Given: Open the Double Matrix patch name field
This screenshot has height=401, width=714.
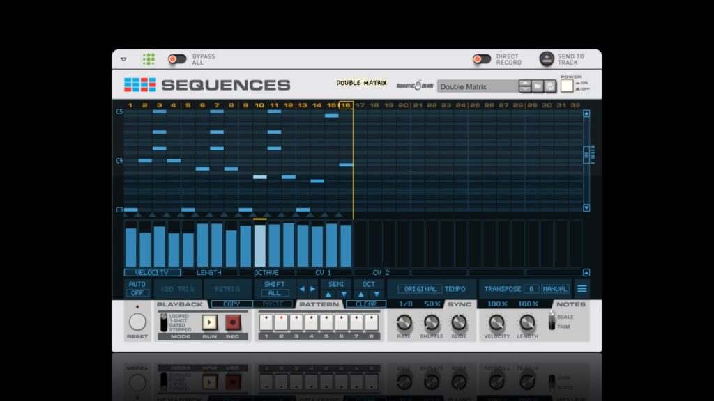Looking at the screenshot, I should [477, 86].
